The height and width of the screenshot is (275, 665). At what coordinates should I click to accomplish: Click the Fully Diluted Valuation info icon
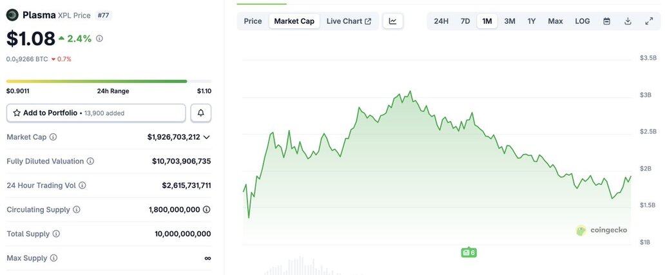click(x=90, y=162)
